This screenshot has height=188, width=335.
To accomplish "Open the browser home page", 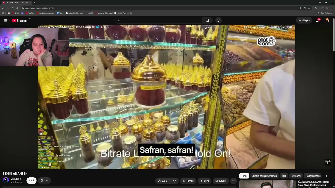I will [x=17, y=8].
